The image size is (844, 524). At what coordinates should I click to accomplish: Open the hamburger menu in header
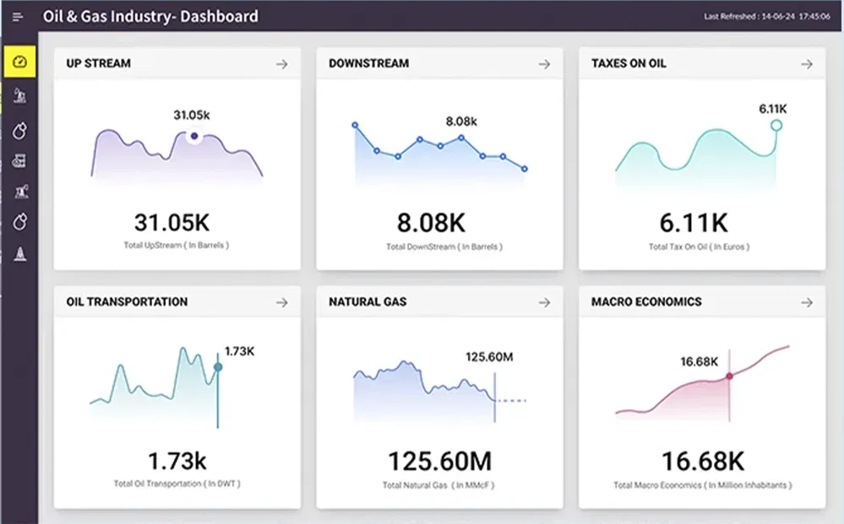coord(18,17)
